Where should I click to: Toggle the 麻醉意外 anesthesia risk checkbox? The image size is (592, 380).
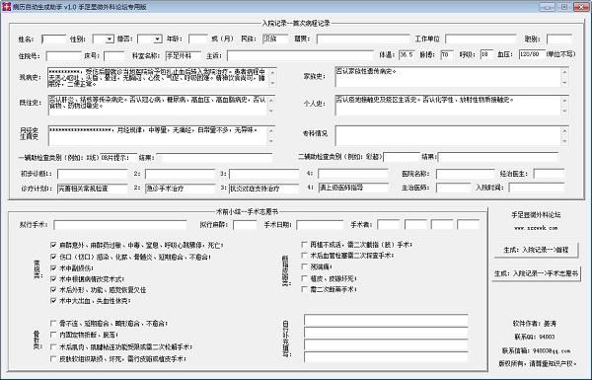click(53, 245)
